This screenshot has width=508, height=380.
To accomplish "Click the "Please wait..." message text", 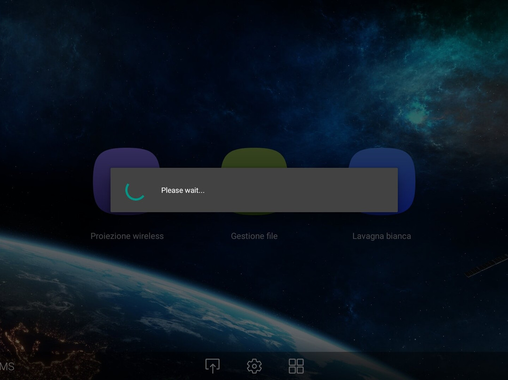I will 183,190.
